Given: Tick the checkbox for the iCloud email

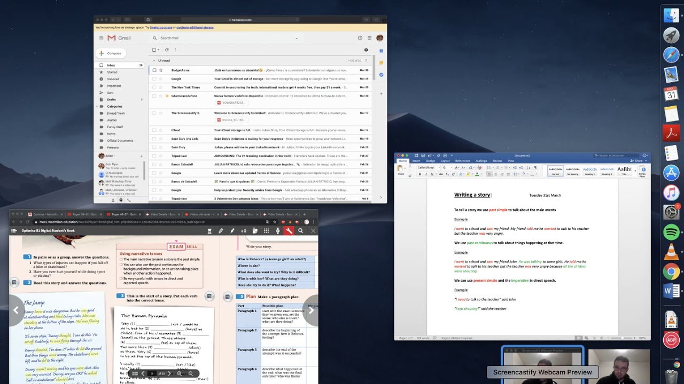Looking at the screenshot, I should 154,130.
